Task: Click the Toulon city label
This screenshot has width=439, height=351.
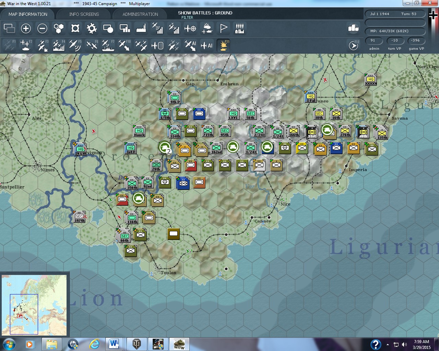Action: 168,273
